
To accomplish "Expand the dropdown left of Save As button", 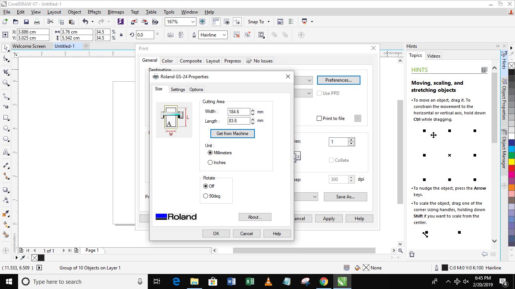I will (x=315, y=197).
